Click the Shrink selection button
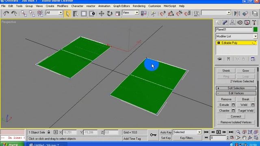This screenshot has width=260, height=146. pos(226,71)
